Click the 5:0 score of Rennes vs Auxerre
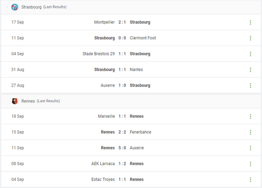 122,148
